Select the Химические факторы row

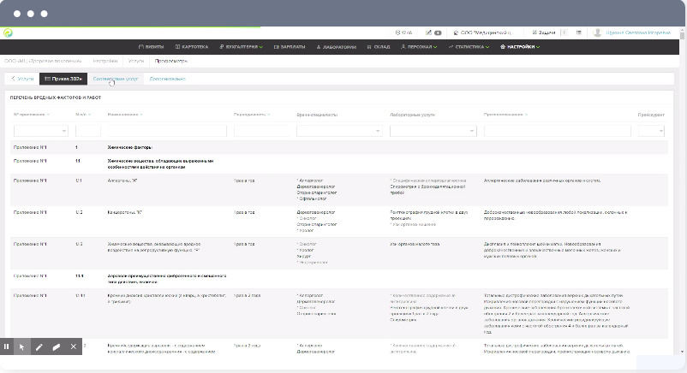pyautogui.click(x=339, y=147)
